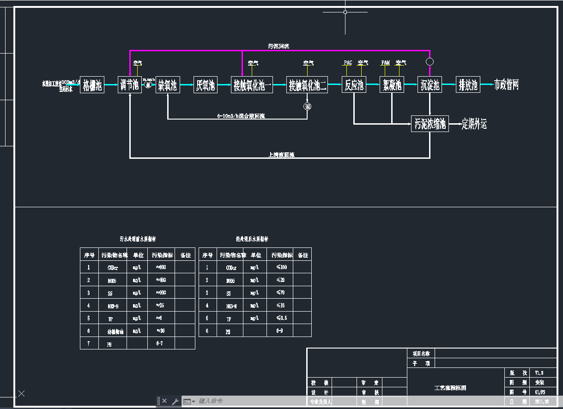Click the 项目名称 title block label
Image resolution: width=563 pixels, height=409 pixels.
point(421,353)
